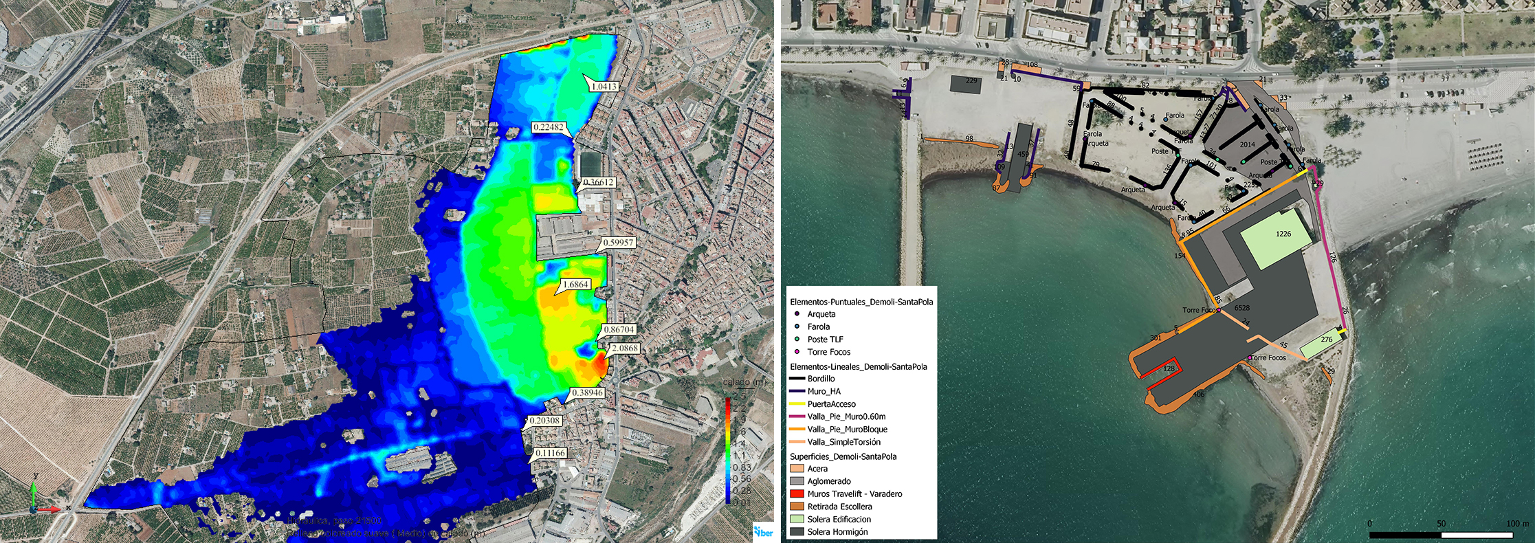Image resolution: width=1535 pixels, height=543 pixels.
Task: Click the Bordillo black line symbol
Action: coord(797,379)
